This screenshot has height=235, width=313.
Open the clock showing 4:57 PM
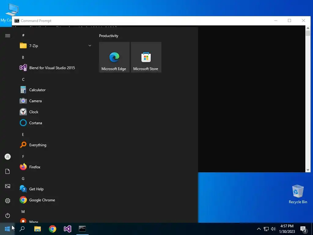[287, 229]
